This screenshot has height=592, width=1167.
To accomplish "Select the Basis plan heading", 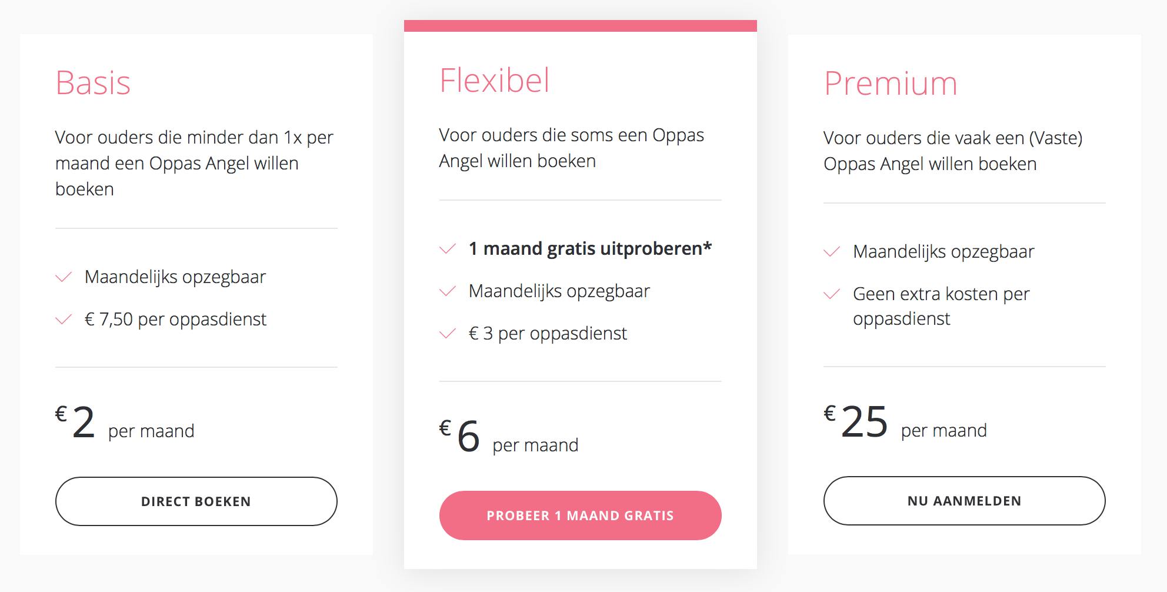I will (x=93, y=82).
